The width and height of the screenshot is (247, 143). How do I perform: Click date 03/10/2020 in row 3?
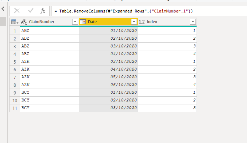[108, 46]
